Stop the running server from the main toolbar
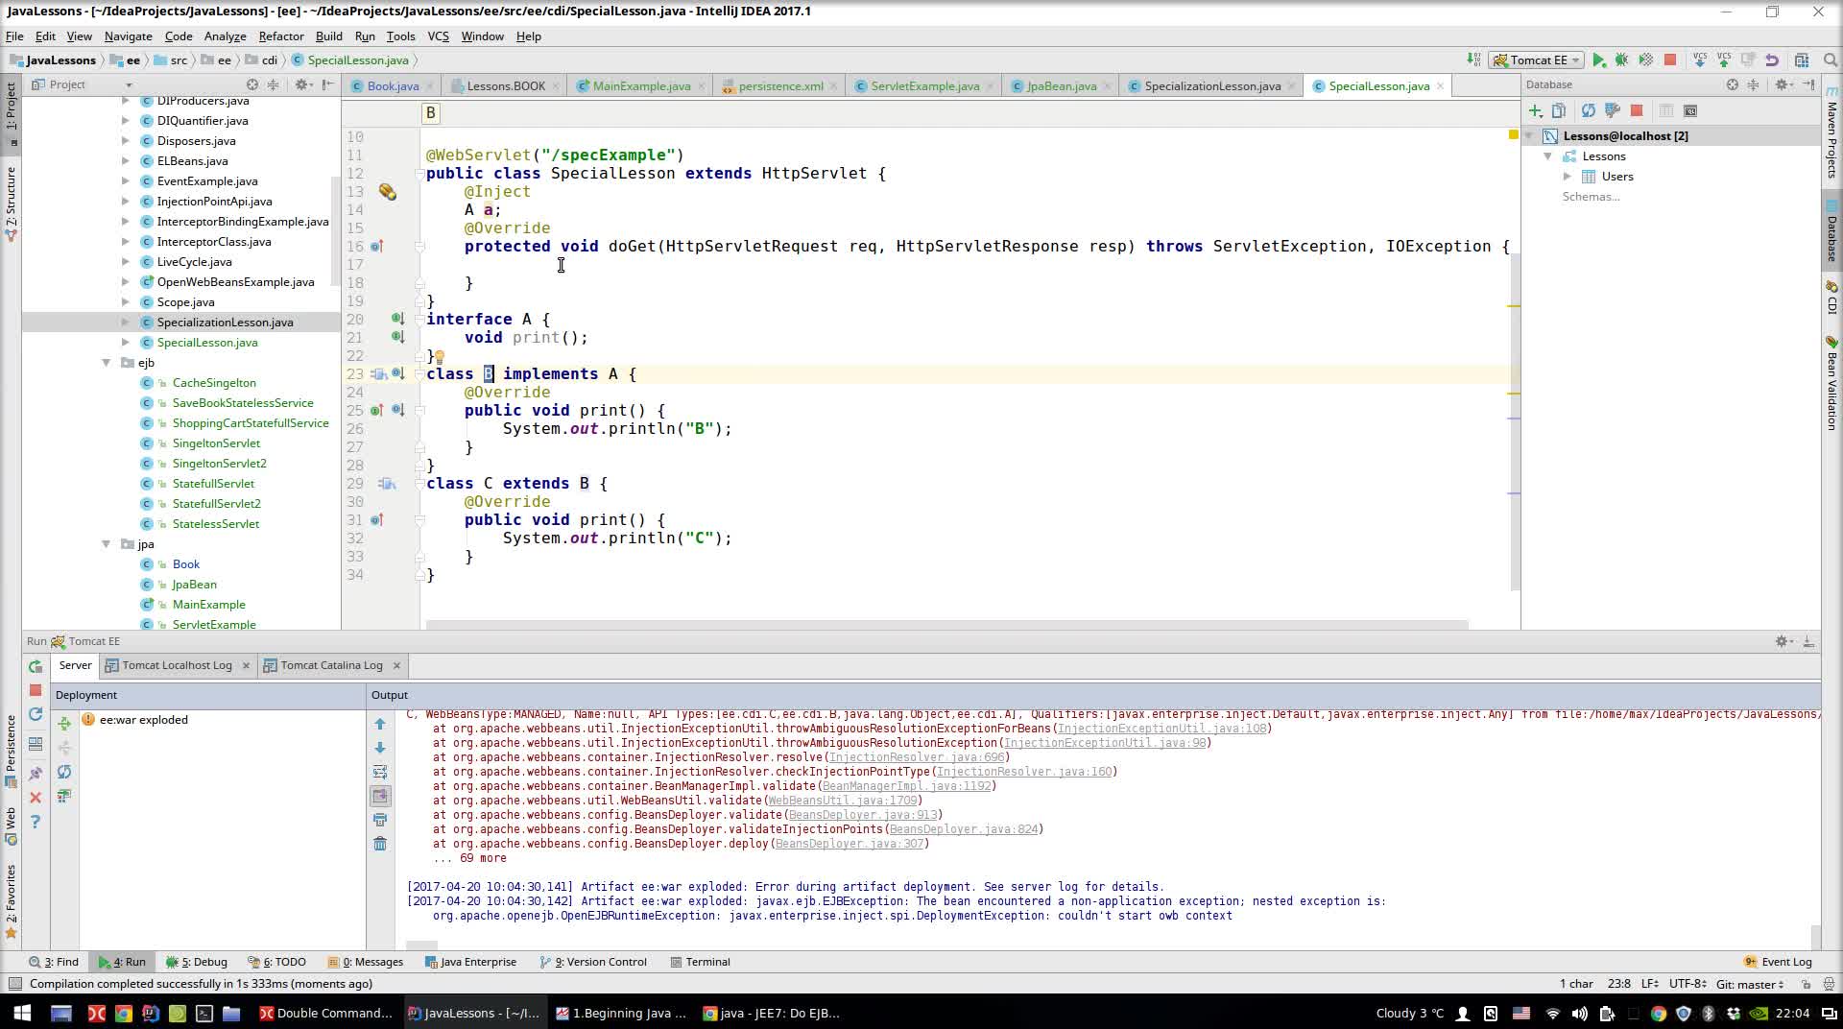1843x1029 pixels. click(1670, 60)
